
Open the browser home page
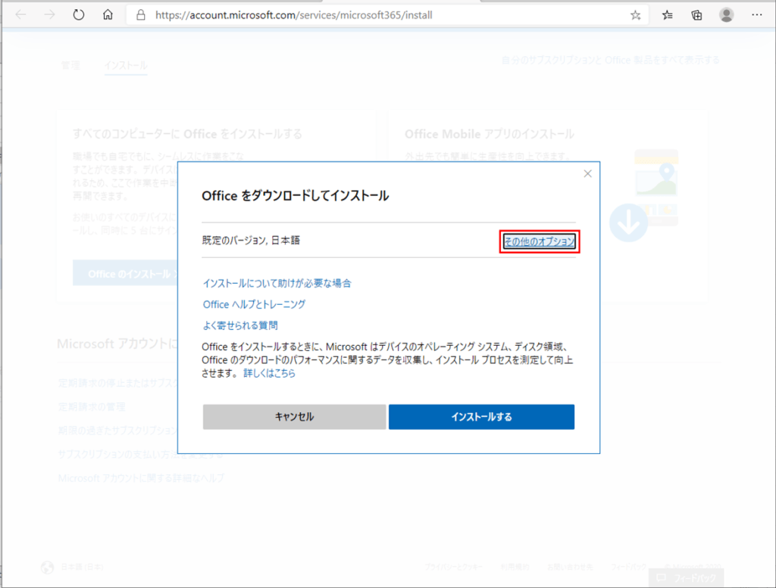tap(107, 14)
